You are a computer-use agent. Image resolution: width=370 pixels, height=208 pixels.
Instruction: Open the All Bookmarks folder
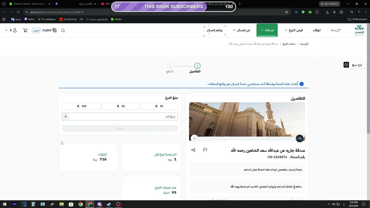click(x=358, y=19)
